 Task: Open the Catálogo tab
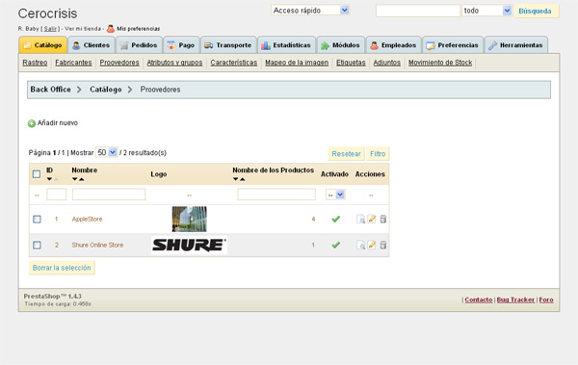tap(42, 45)
